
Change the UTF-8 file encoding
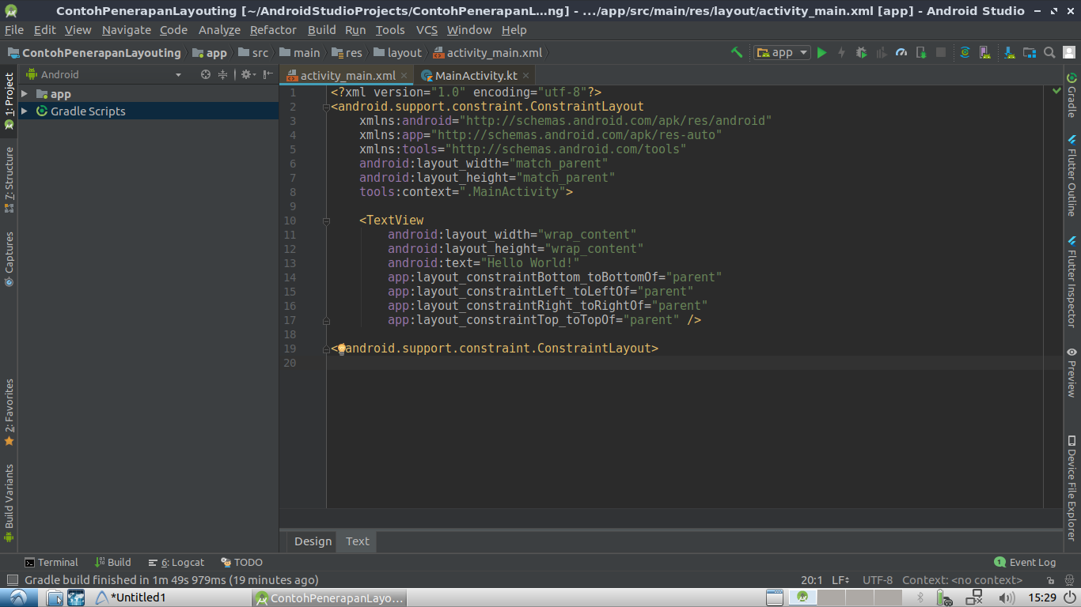coord(878,580)
